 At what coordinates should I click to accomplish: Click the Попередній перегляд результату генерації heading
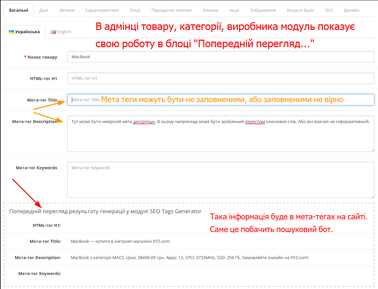[105, 211]
